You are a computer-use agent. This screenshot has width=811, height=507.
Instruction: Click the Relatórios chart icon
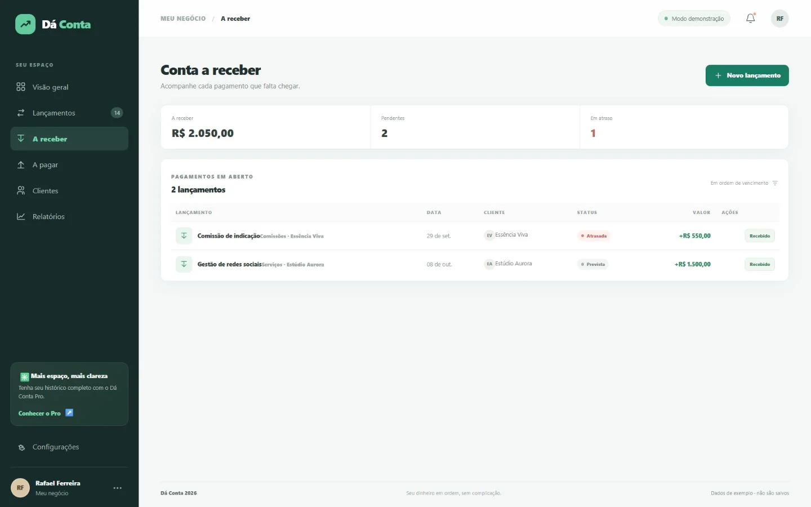click(21, 216)
